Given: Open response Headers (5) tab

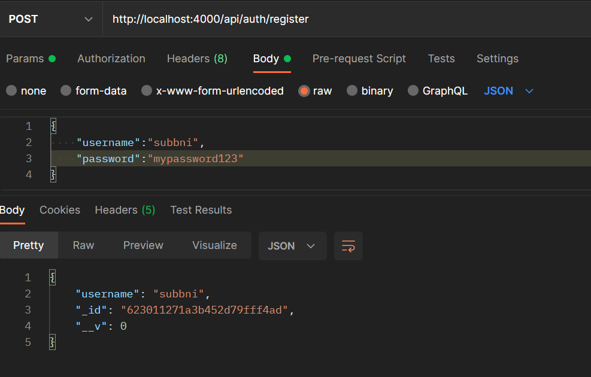Looking at the screenshot, I should coord(125,210).
